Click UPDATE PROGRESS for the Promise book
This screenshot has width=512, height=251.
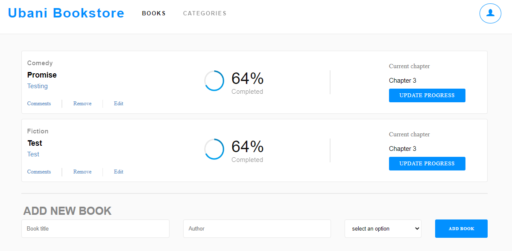[x=427, y=95]
